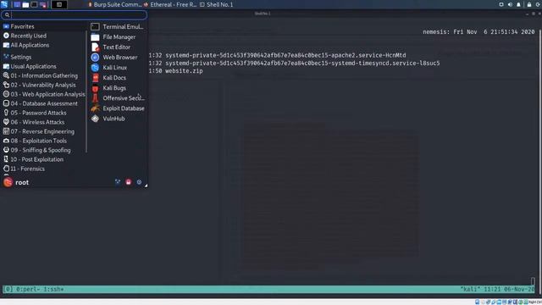The height and width of the screenshot is (305, 542).
Task: Click the logout icon in top panel
Action: click(539, 4)
